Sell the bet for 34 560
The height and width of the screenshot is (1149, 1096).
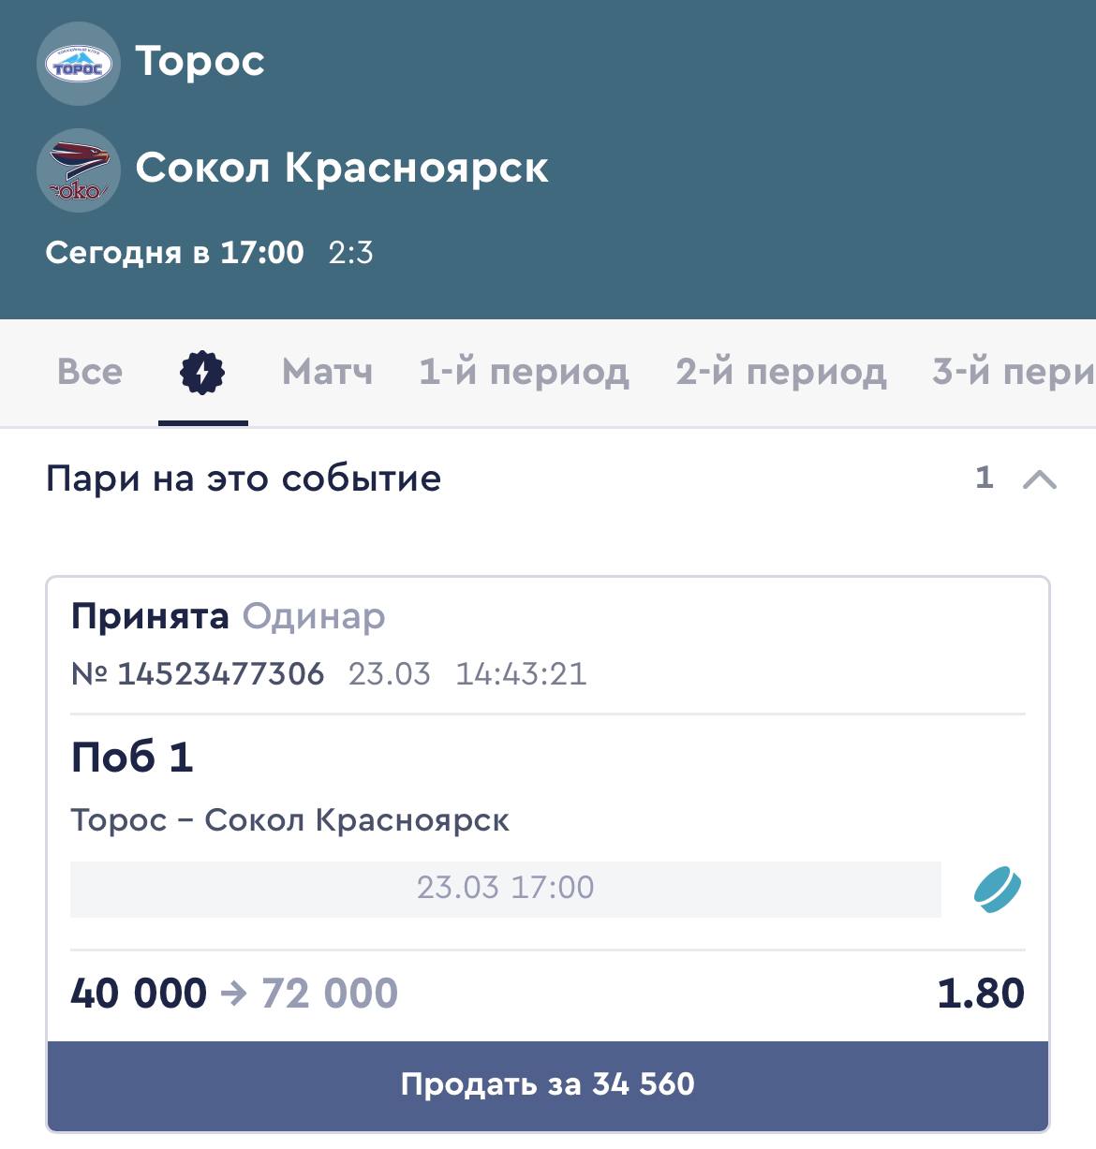point(548,1084)
